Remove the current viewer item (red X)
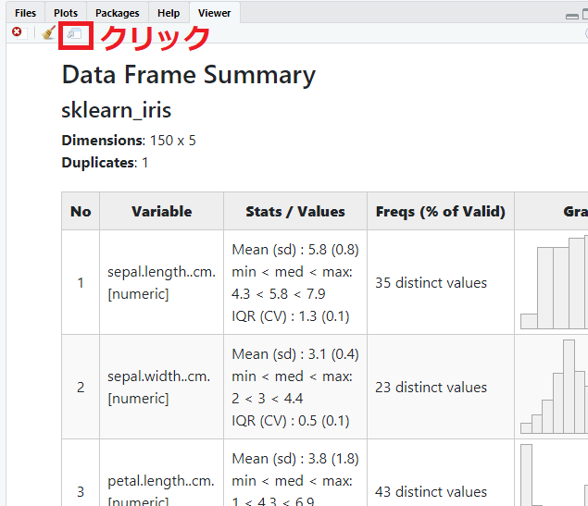The width and height of the screenshot is (588, 506). [17, 32]
